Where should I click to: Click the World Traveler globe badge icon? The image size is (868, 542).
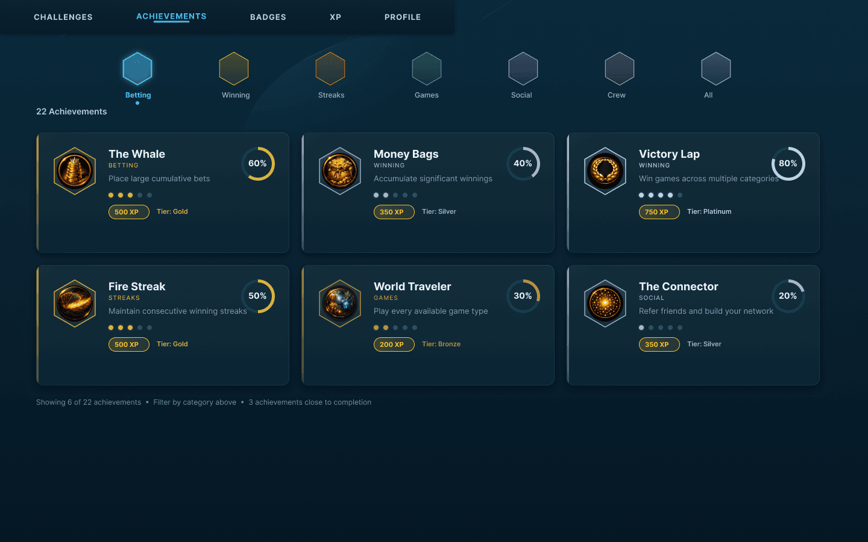[x=340, y=304]
